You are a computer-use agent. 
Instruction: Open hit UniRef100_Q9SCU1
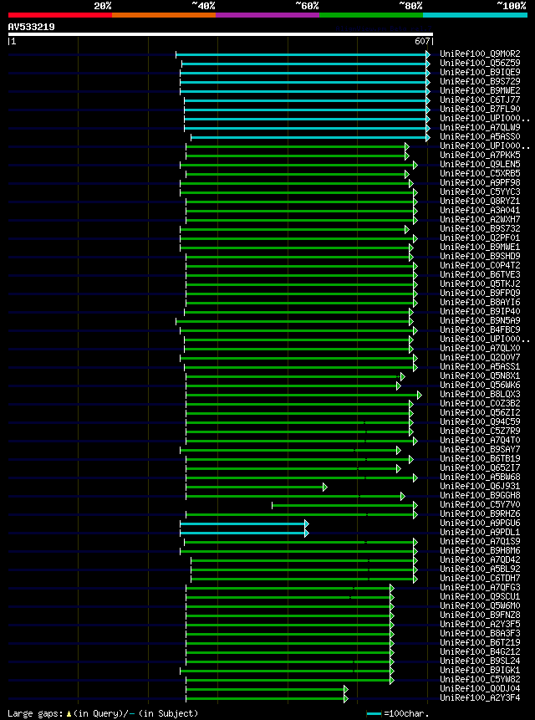click(480, 596)
